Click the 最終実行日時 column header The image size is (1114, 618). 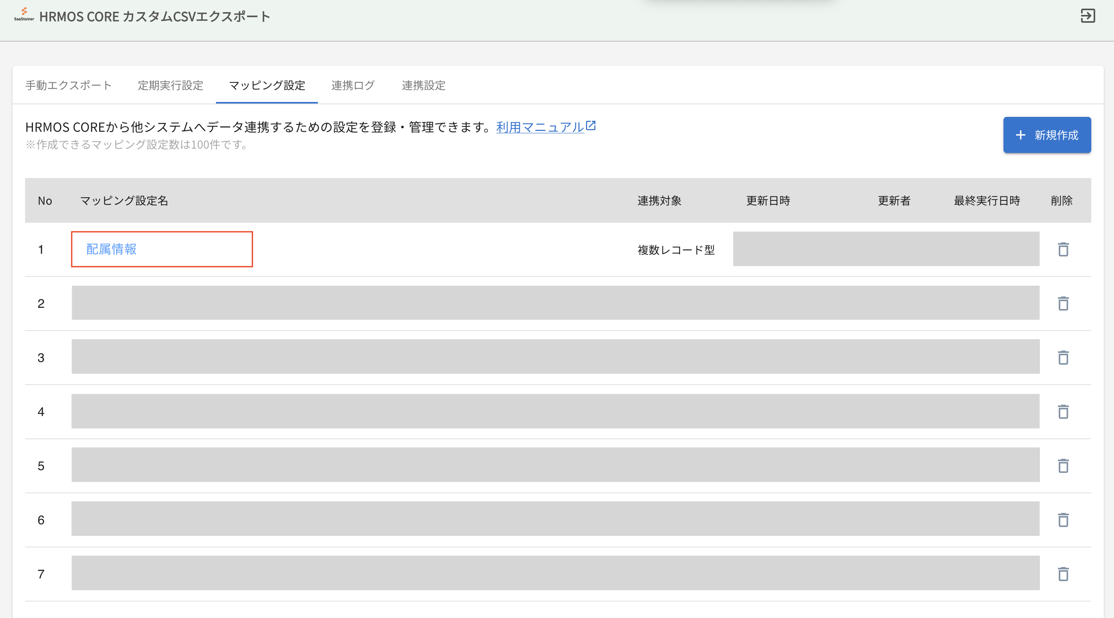point(987,201)
